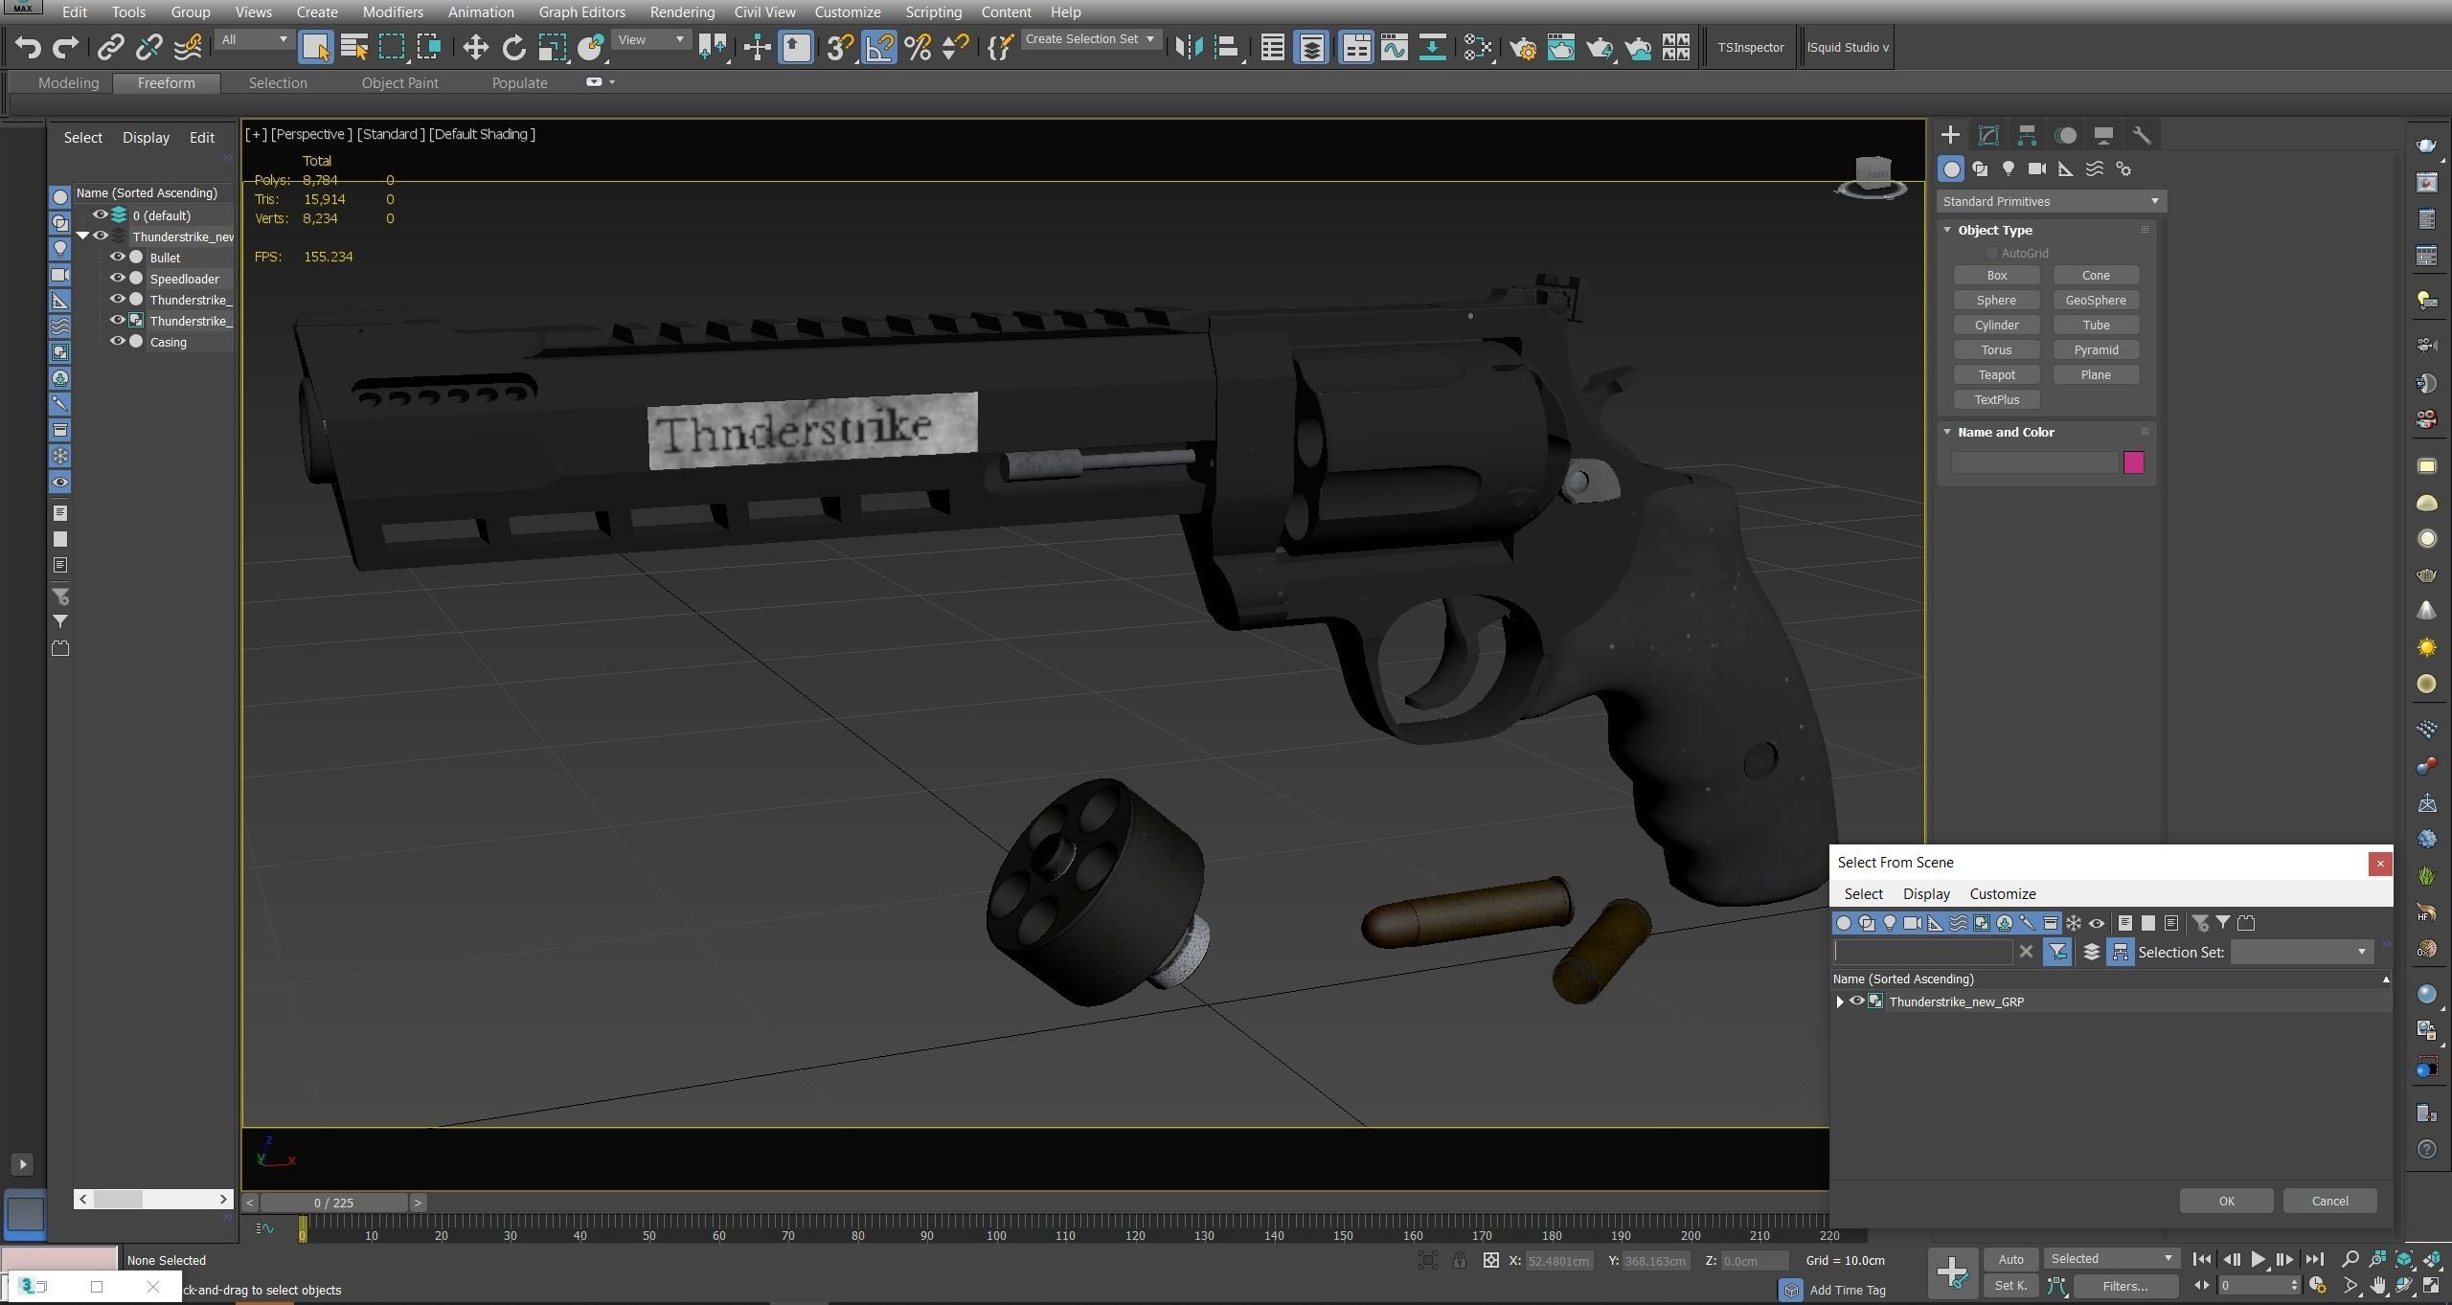Click the Cylinder primitive button
This screenshot has width=2452, height=1305.
tap(1996, 325)
